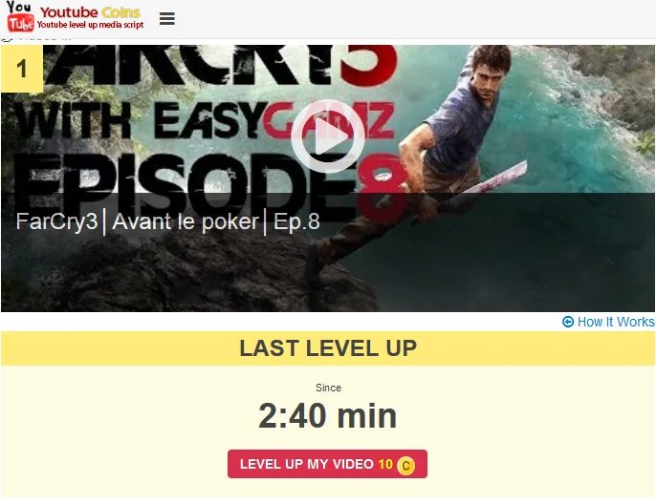Open the How It Works link
Image resolution: width=656 pixels, height=504 pixels.
click(608, 322)
